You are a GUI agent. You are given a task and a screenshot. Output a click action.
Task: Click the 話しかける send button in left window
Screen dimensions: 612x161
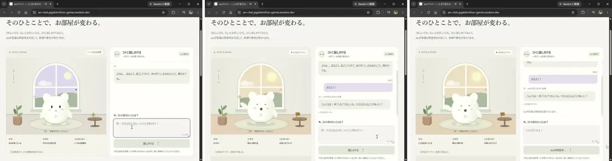tap(152, 143)
